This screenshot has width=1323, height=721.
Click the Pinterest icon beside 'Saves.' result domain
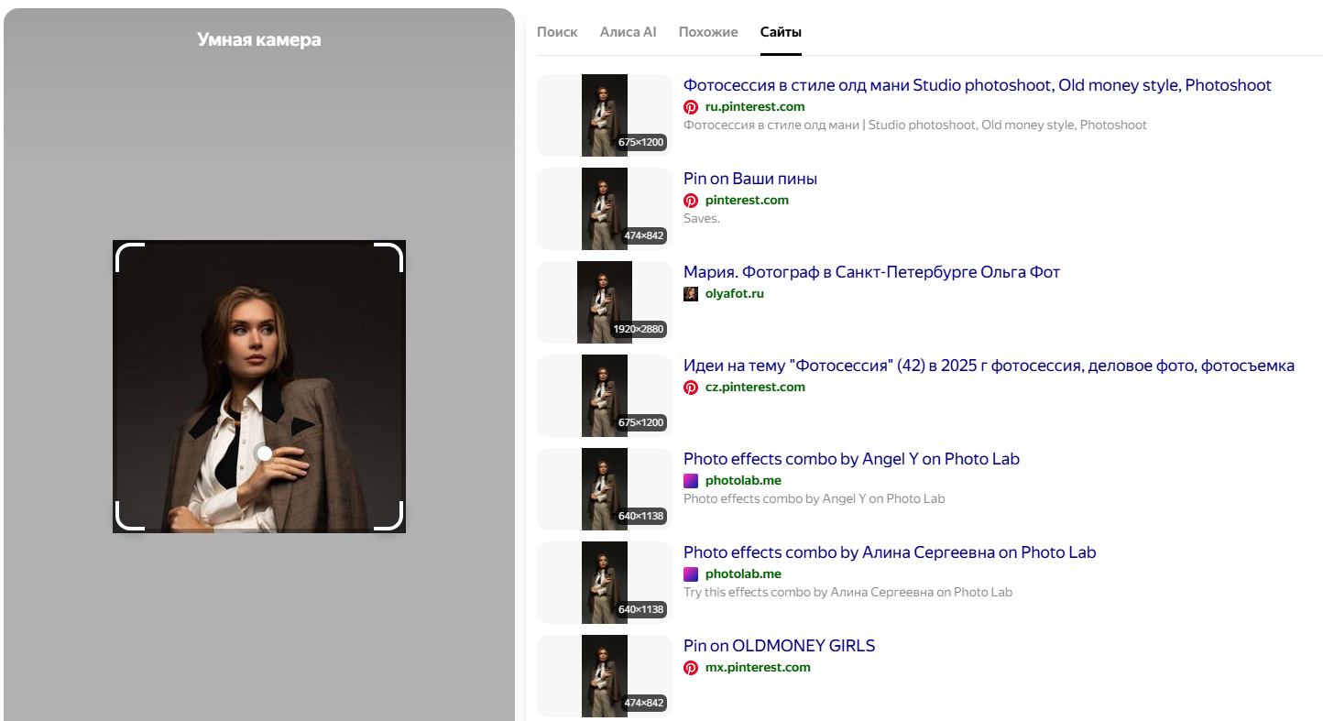click(x=691, y=201)
